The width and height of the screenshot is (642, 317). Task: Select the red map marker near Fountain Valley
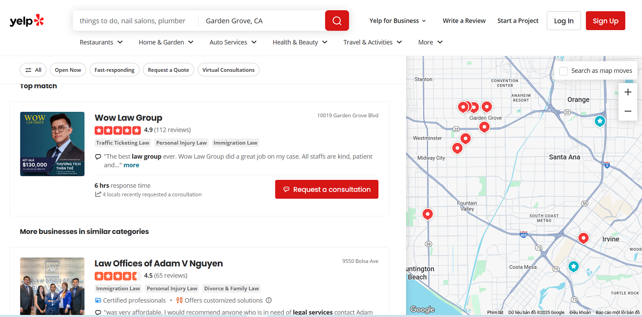pos(427,214)
